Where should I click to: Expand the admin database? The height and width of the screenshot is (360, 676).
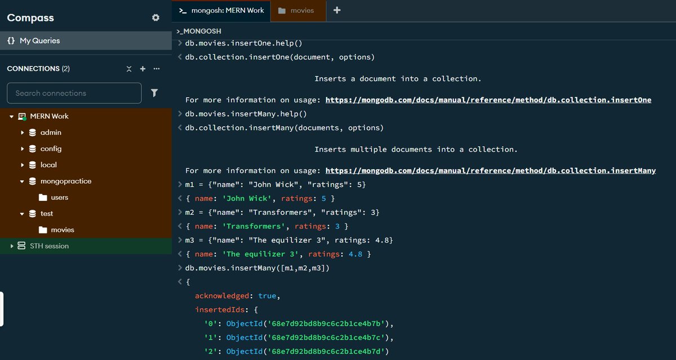[21, 132]
